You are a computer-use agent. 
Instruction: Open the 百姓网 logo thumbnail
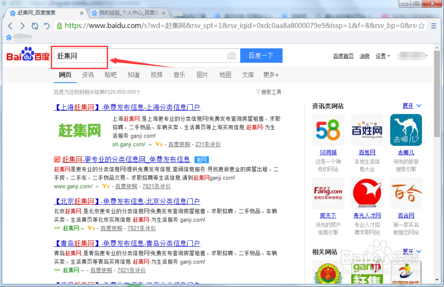pos(367,130)
